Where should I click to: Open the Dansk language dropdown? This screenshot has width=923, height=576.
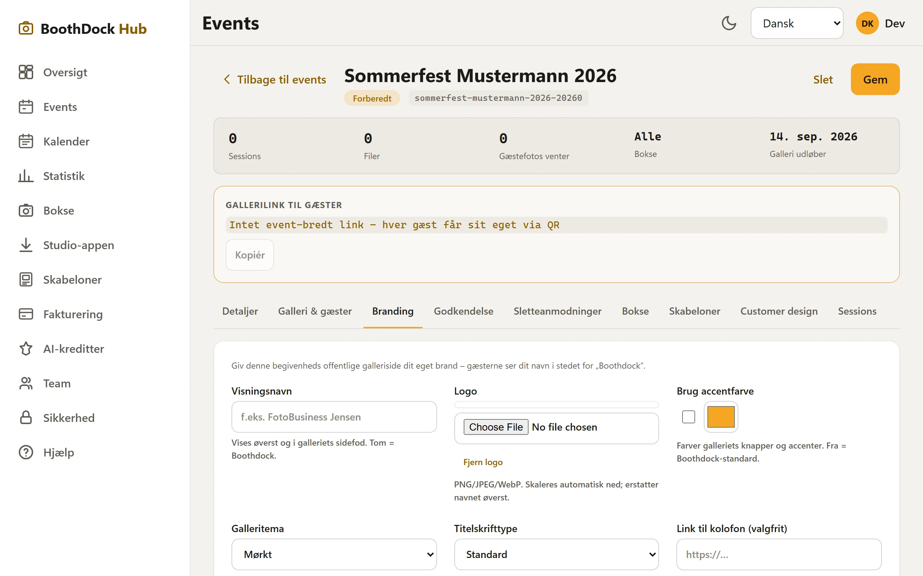(797, 23)
